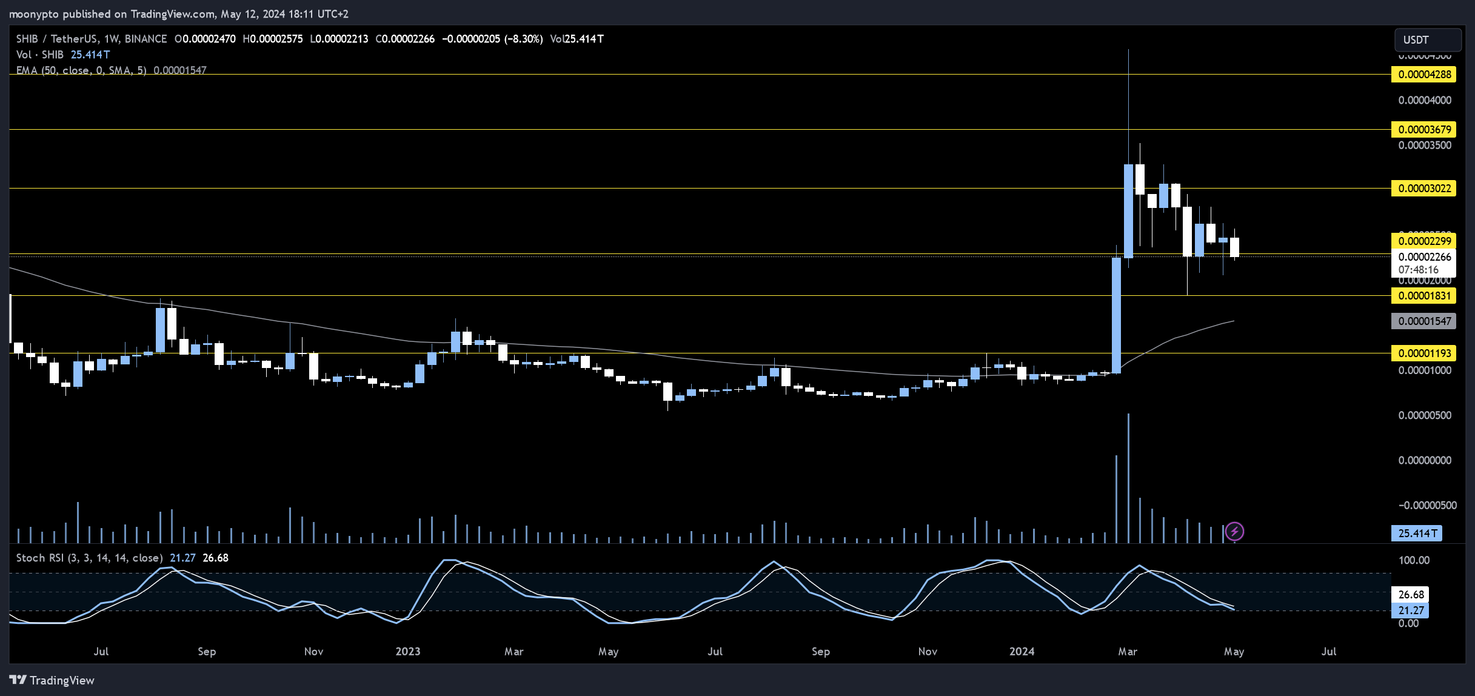Select the Stoch RSI (3, 3, 14, 14, close) legend
The height and width of the screenshot is (696, 1475).
click(89, 558)
